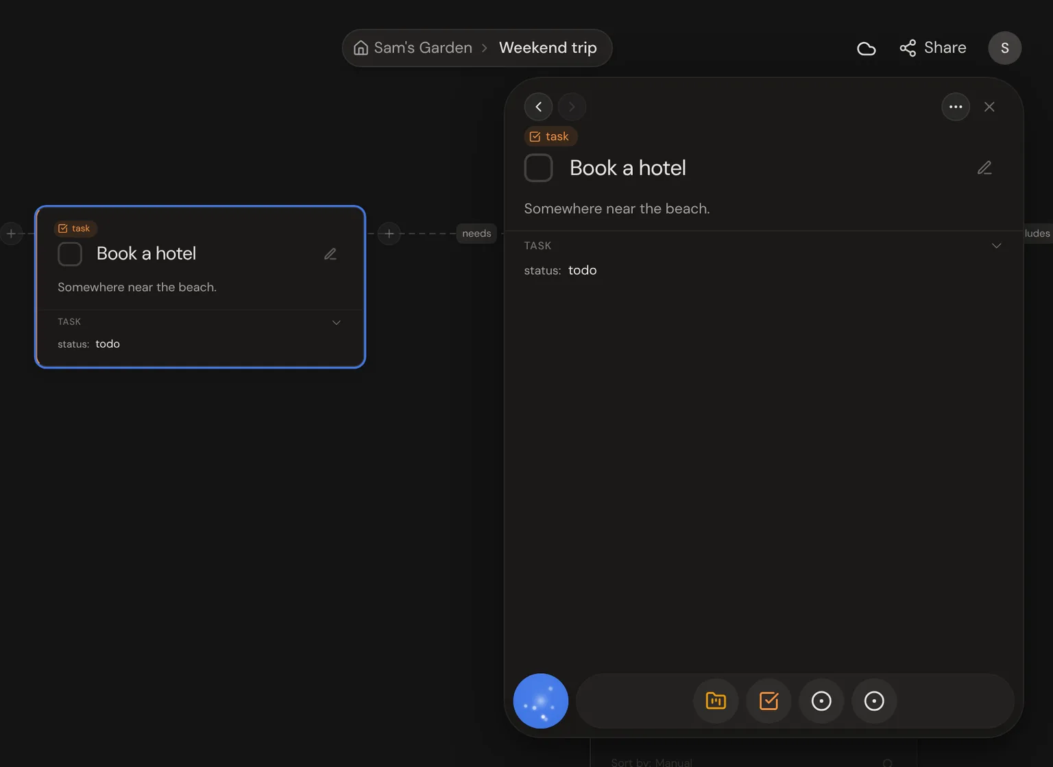
Task: Open the blue assistant orb button
Action: [541, 701]
